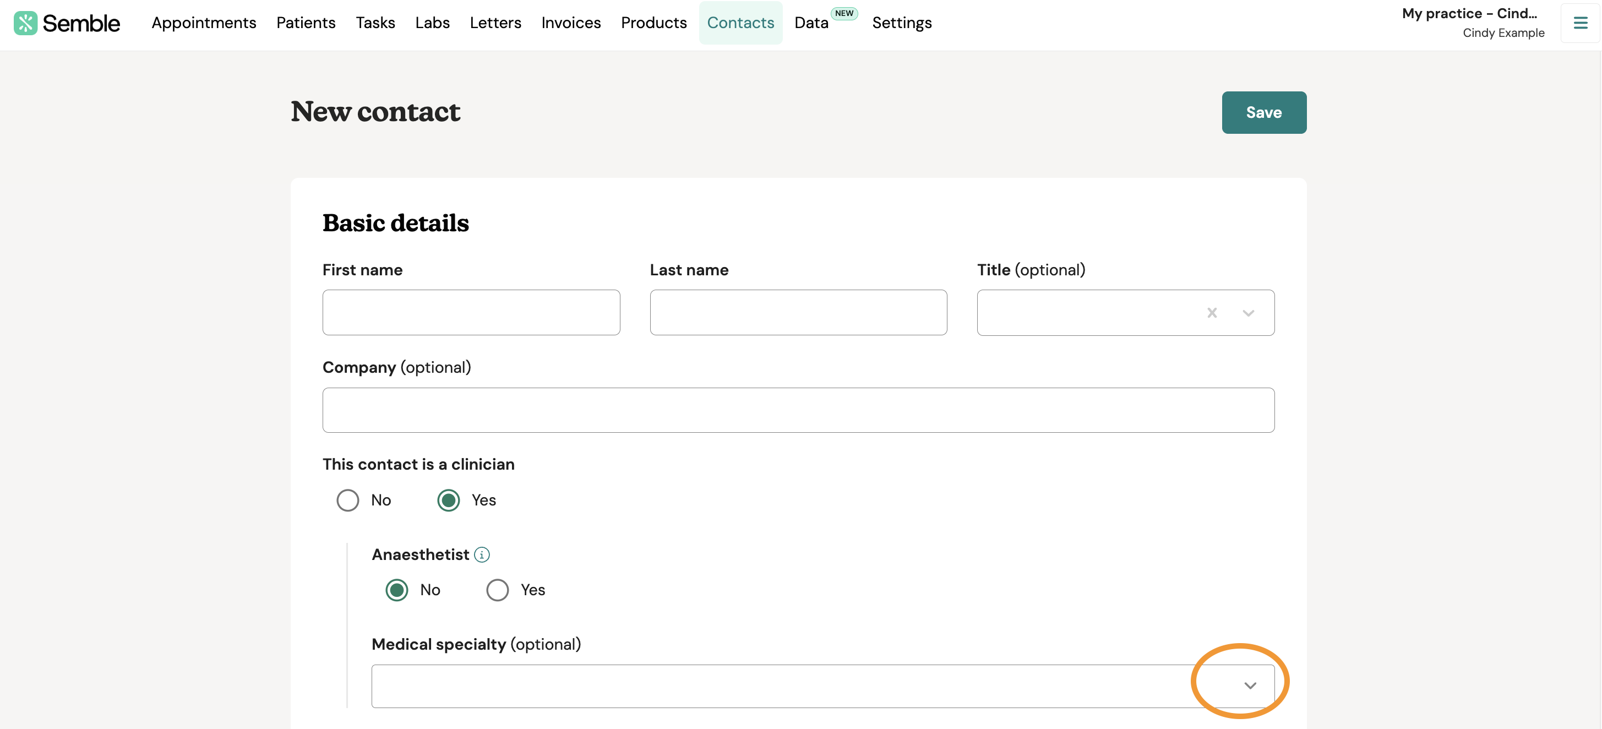Focus the Last name input
Image resolution: width=1602 pixels, height=729 pixels.
[798, 312]
